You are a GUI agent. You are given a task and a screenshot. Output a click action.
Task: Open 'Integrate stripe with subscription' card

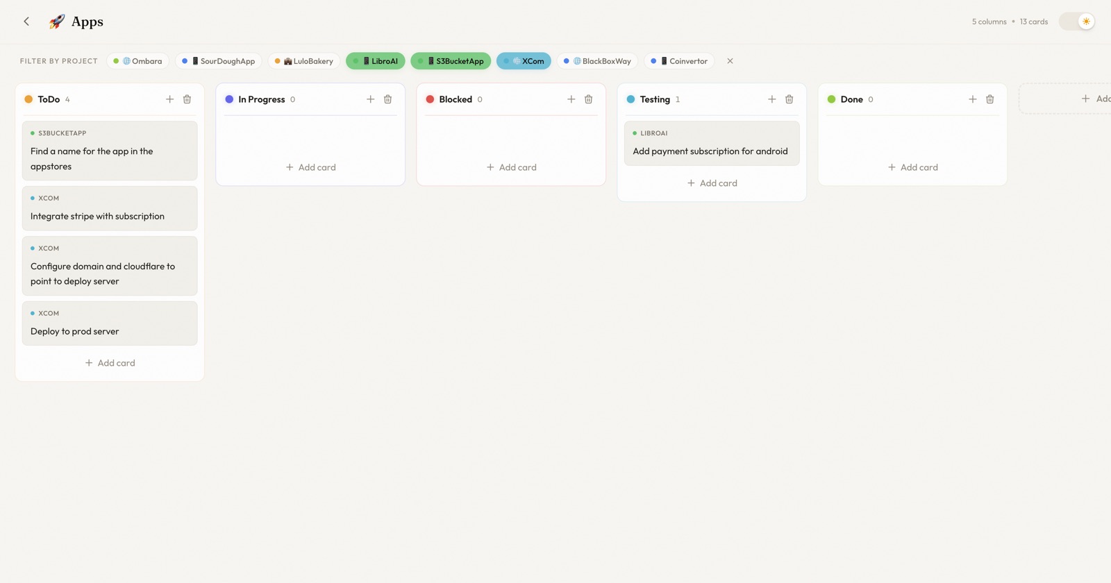click(x=110, y=208)
